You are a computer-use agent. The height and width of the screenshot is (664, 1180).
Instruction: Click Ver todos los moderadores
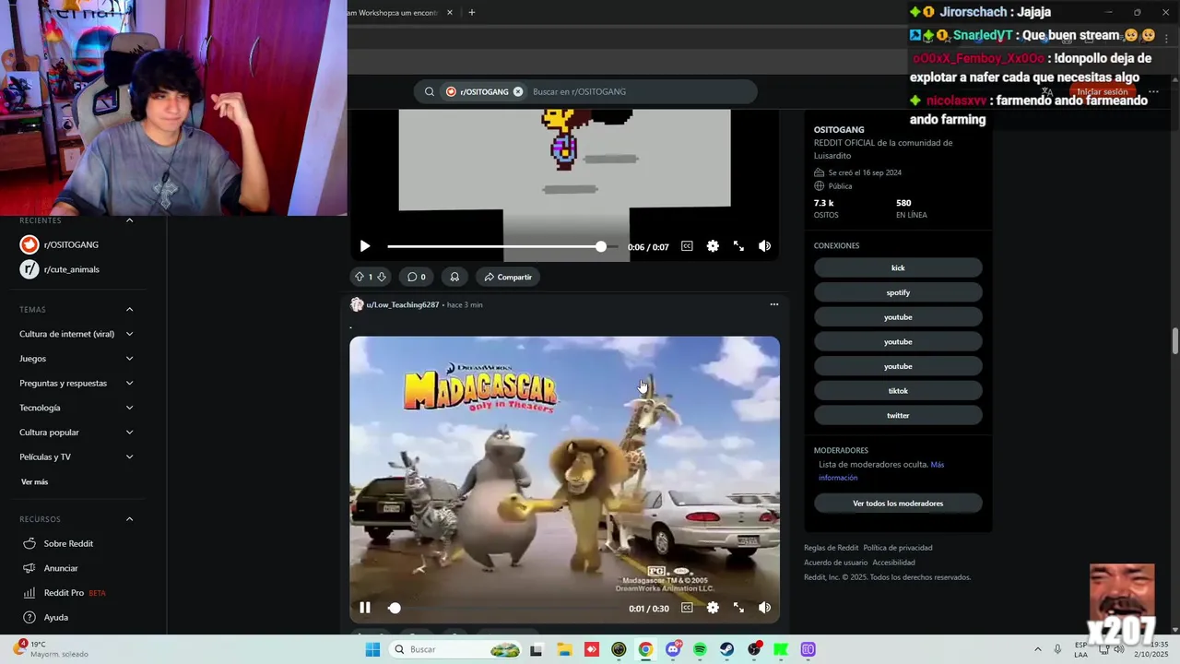click(898, 504)
